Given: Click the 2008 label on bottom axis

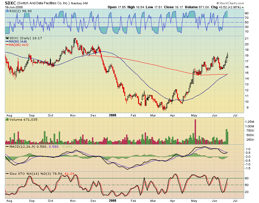Looking at the screenshot, I should tap(112, 201).
